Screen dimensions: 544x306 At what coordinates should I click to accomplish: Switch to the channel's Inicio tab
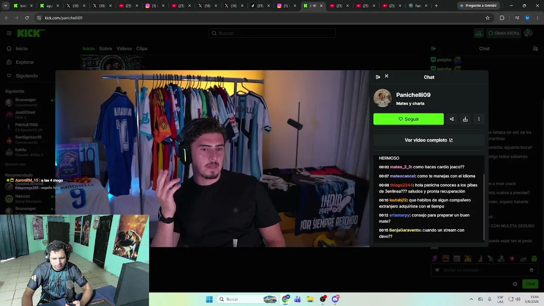(88, 48)
